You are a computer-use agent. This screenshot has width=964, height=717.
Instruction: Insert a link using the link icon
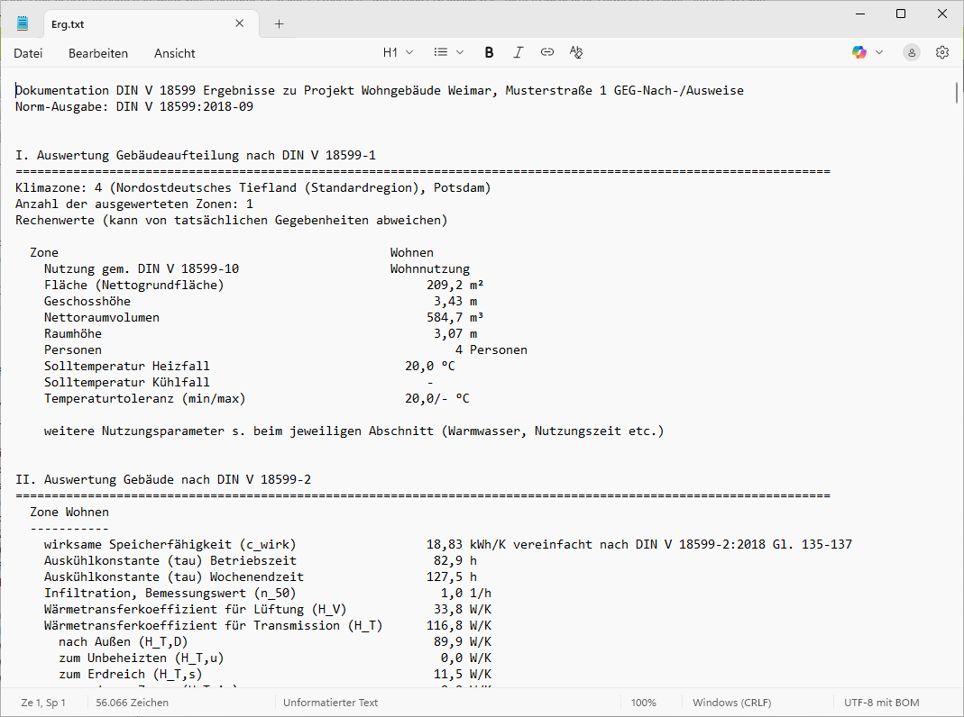pos(546,52)
